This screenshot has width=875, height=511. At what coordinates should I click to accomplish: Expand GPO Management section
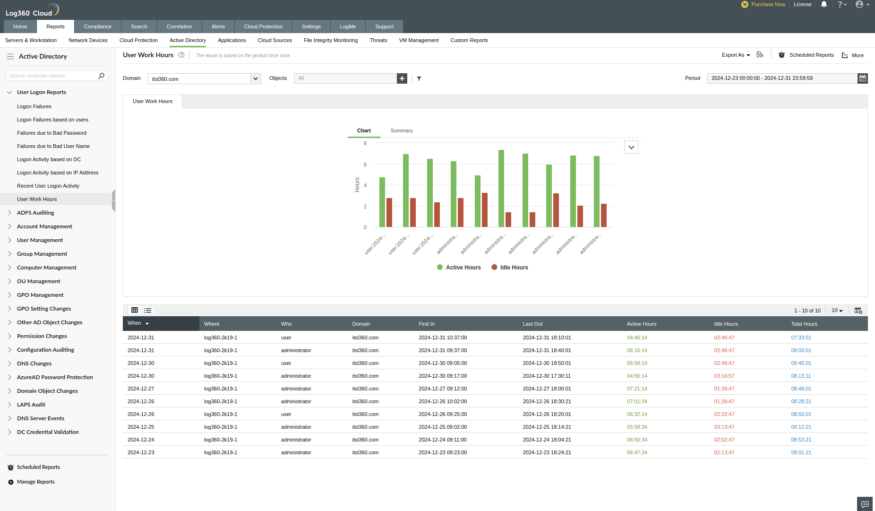click(x=9, y=295)
